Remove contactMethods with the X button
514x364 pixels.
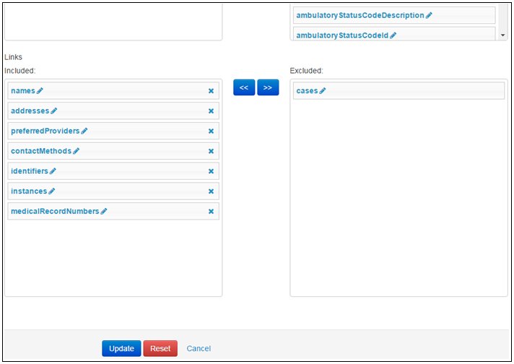tap(211, 152)
